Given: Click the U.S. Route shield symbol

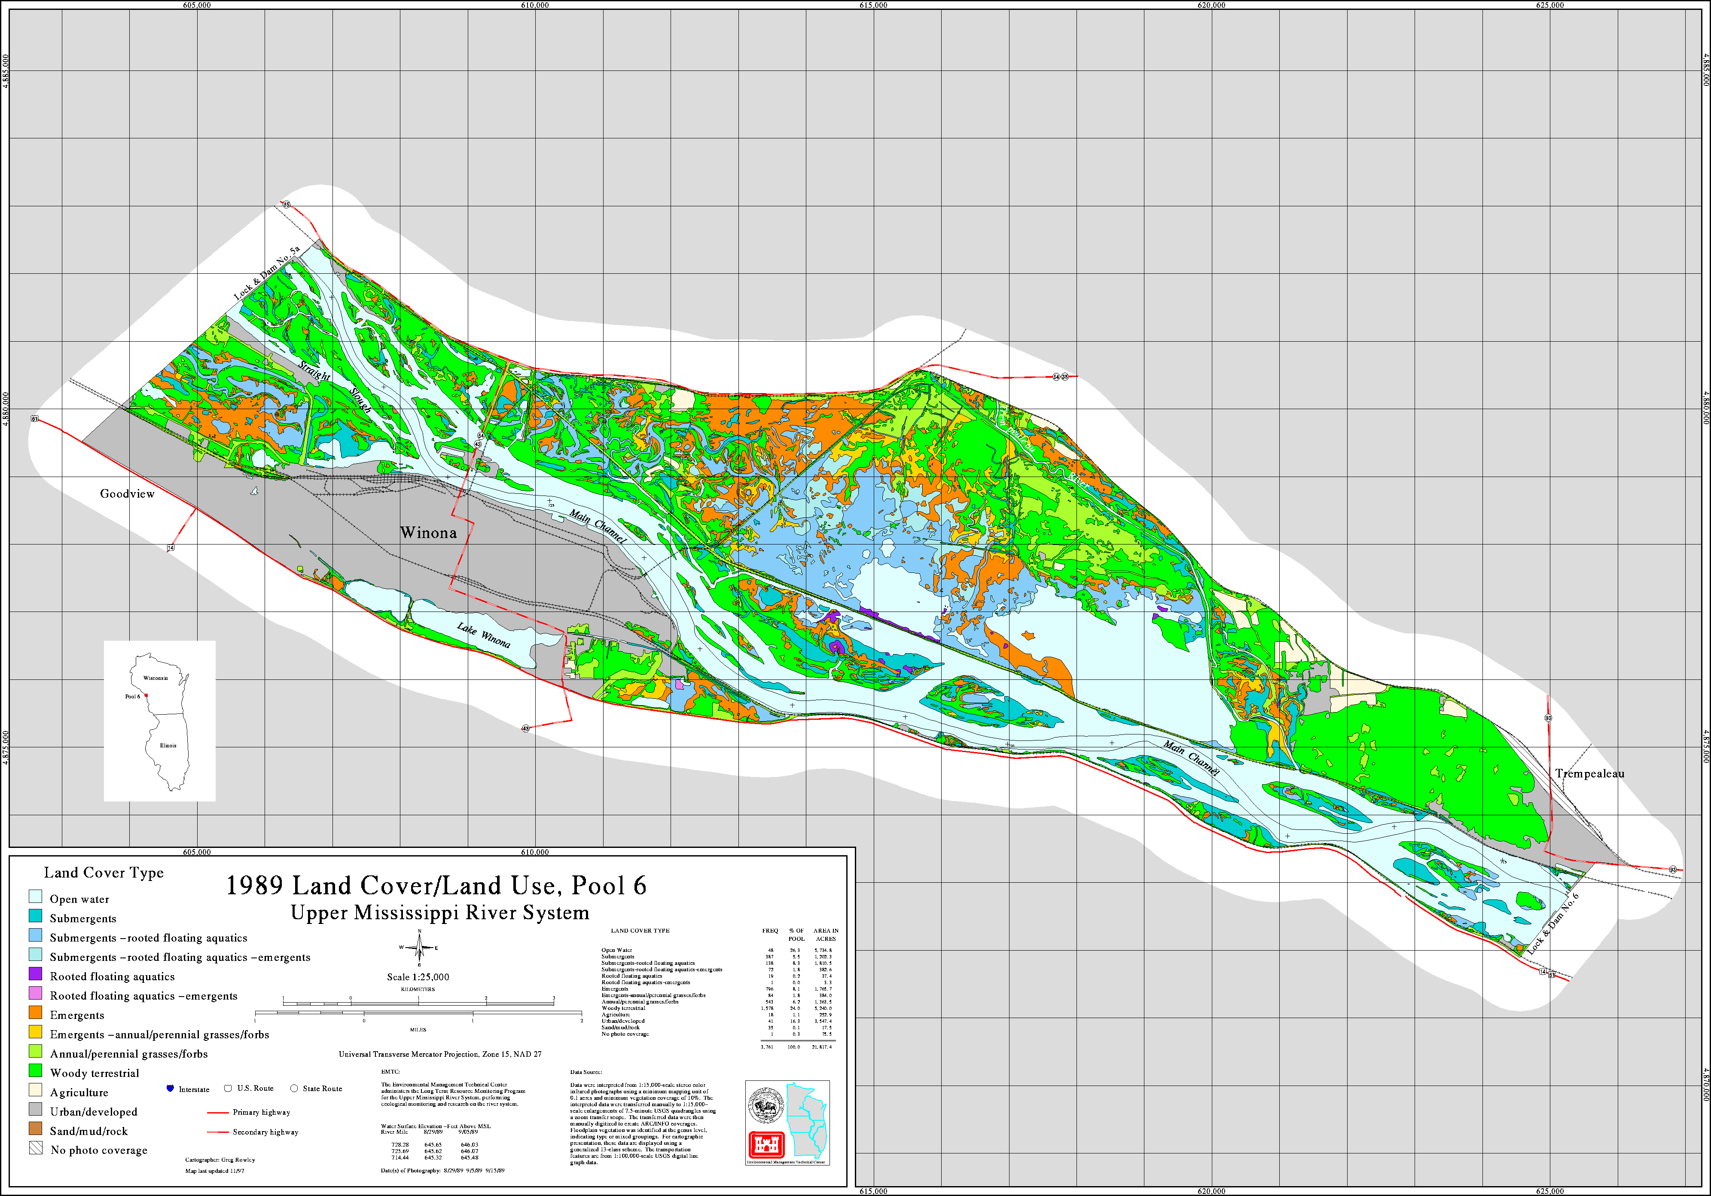Looking at the screenshot, I should point(228,1088).
